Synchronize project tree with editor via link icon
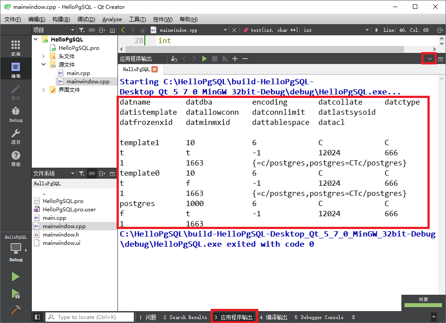 pos(91,30)
